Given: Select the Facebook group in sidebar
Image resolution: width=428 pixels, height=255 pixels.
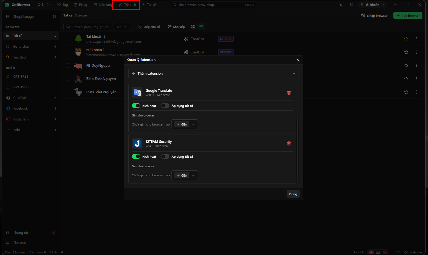Looking at the screenshot, I should 31,108.
